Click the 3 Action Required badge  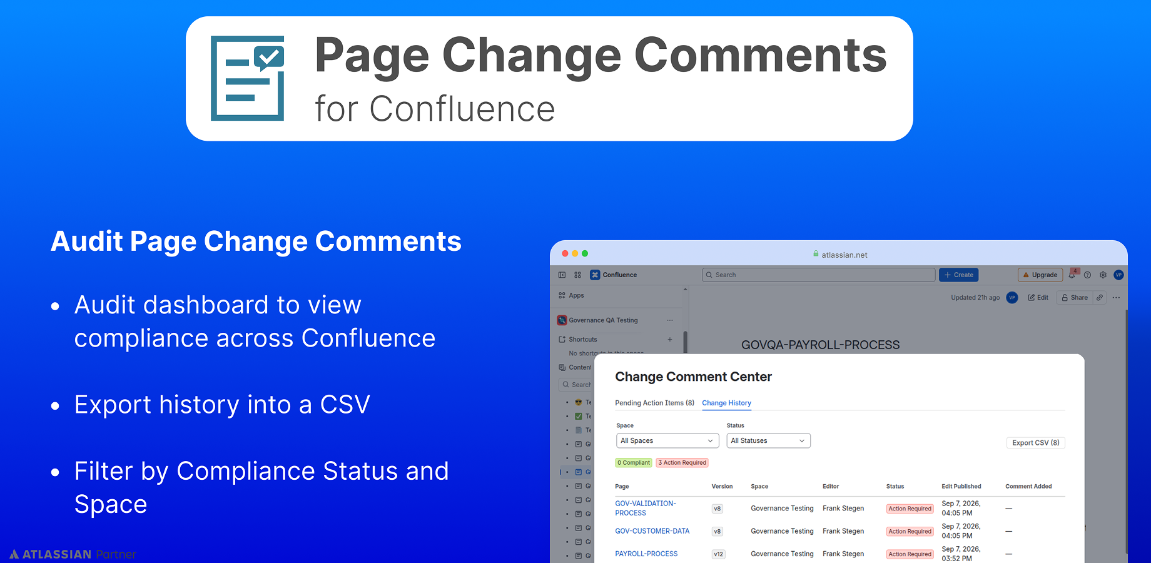click(682, 463)
